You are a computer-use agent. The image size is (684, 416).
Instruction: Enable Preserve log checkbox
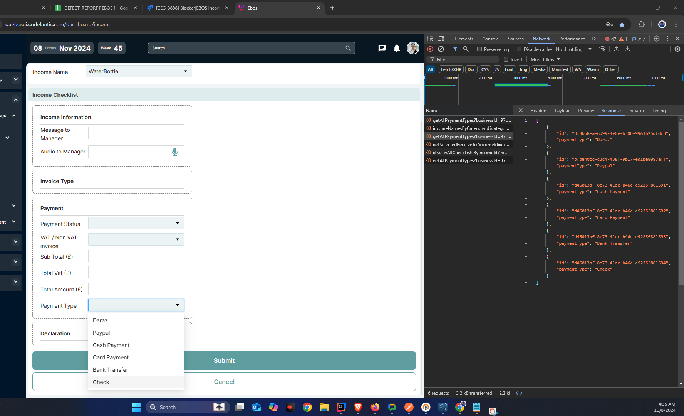[479, 49]
